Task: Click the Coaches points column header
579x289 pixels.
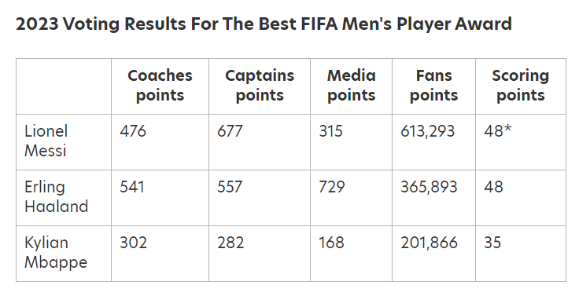Action: (x=160, y=86)
